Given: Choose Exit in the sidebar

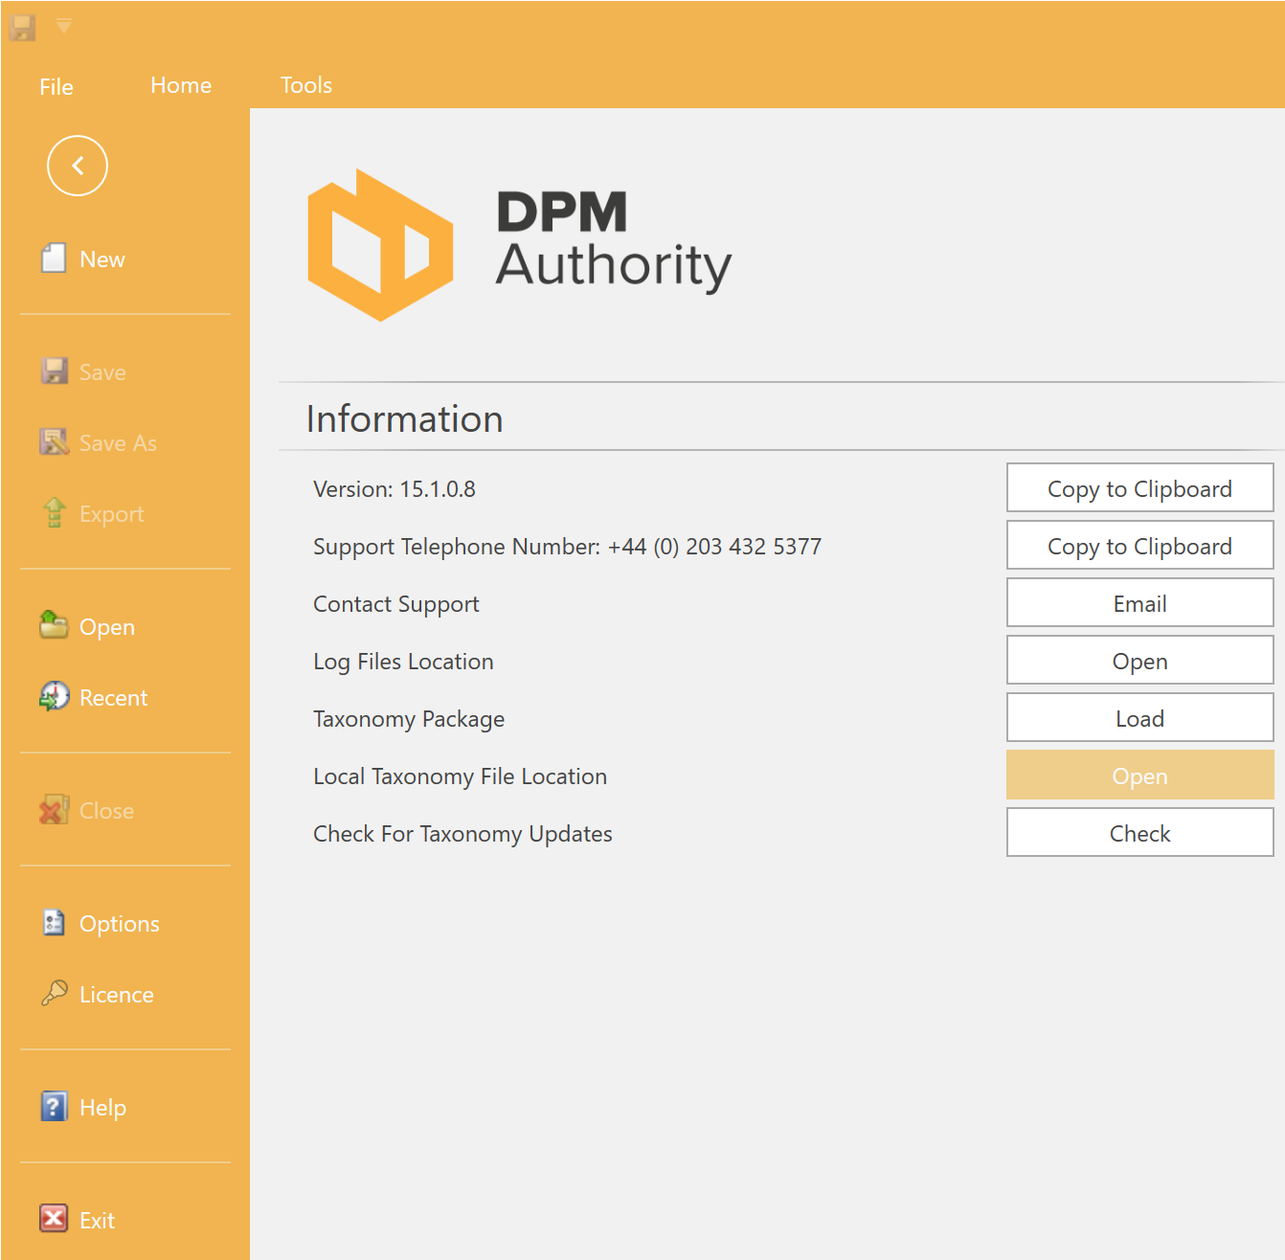Looking at the screenshot, I should pyautogui.click(x=98, y=1221).
